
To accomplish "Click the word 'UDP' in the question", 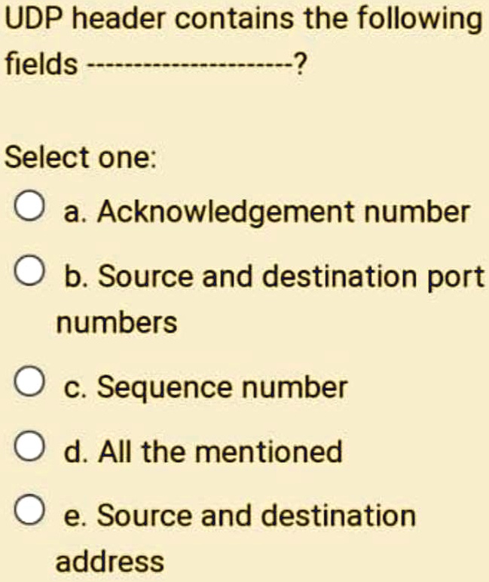I will 35,18.
